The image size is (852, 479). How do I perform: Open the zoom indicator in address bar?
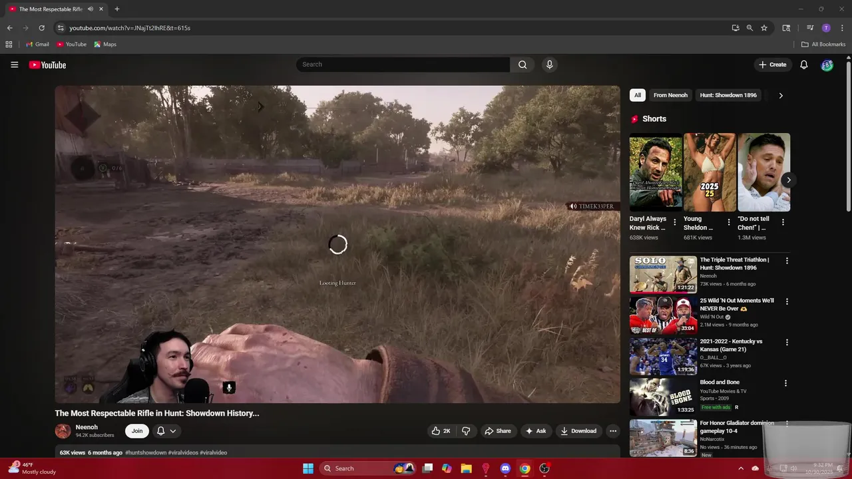click(x=749, y=28)
